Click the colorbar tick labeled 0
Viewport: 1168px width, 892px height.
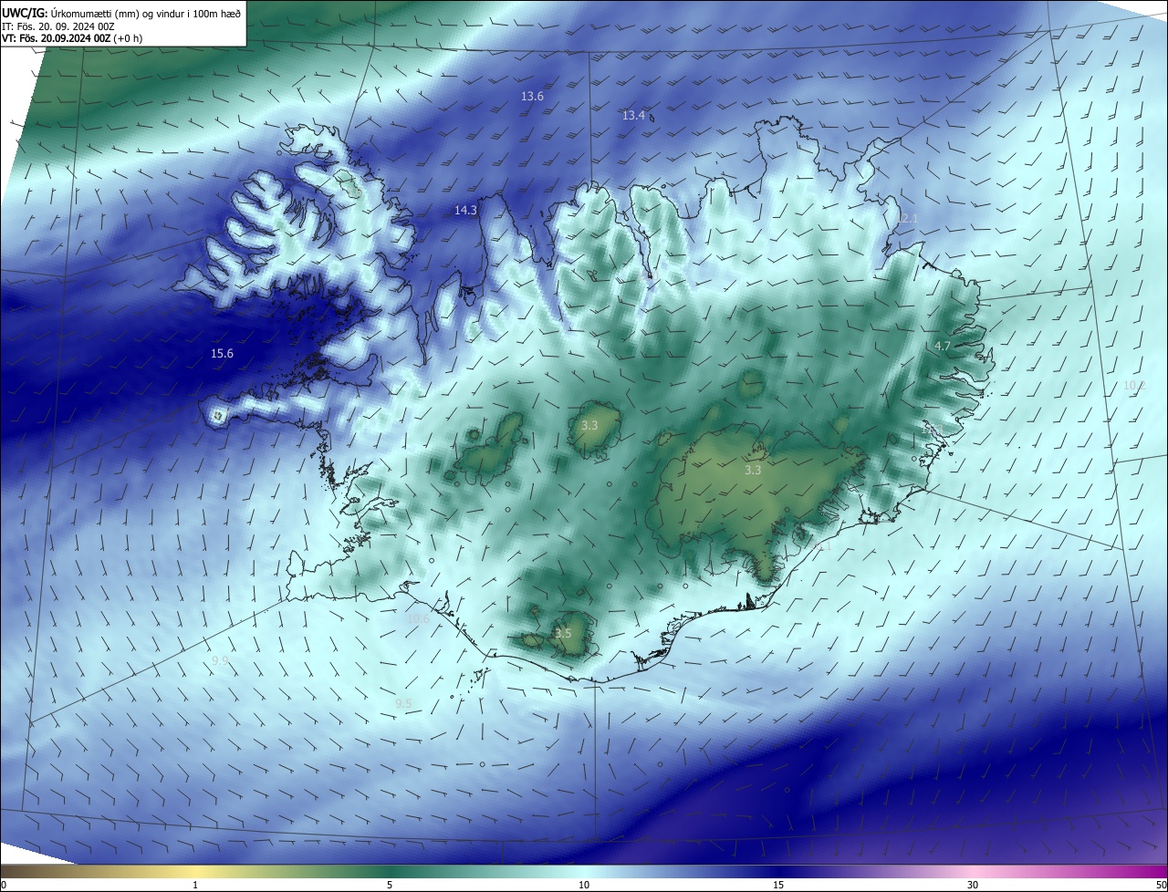3,885
